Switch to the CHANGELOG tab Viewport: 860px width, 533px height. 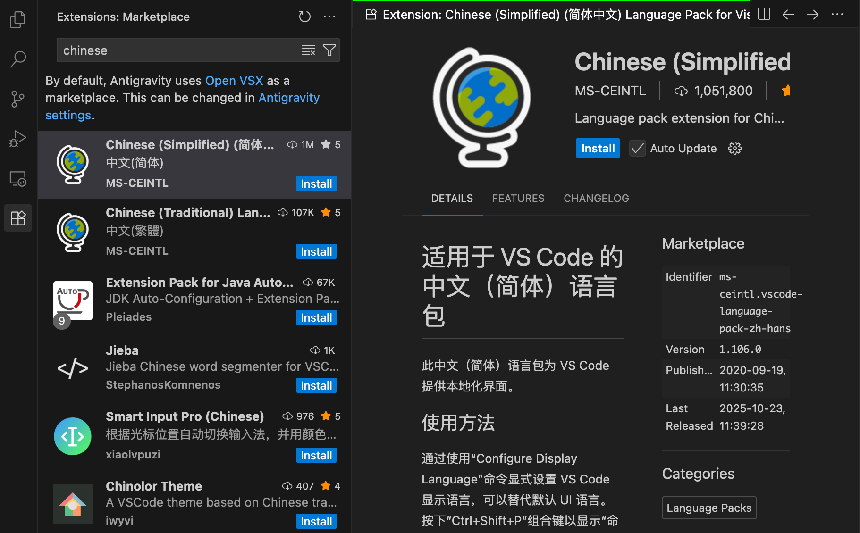point(596,198)
